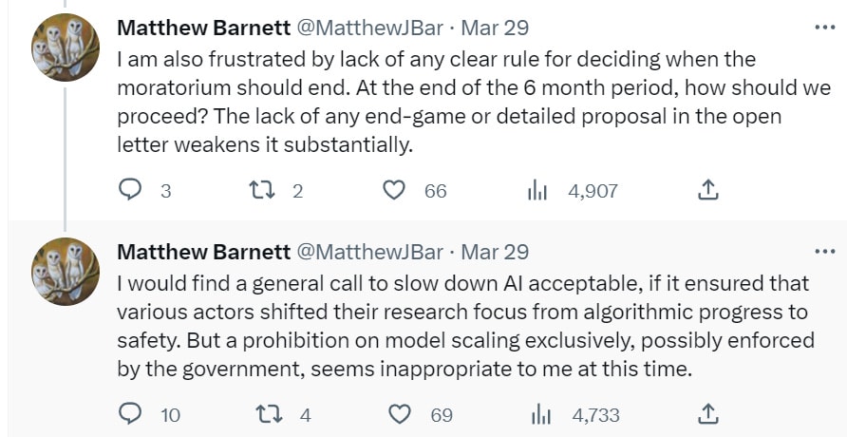Viewport: 847px width, 437px height.
Task: Reply to the slow down AI tweet
Action: [130, 414]
